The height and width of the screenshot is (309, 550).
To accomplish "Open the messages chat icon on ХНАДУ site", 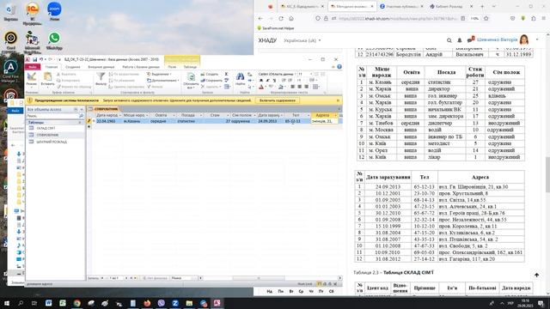I will [x=471, y=39].
